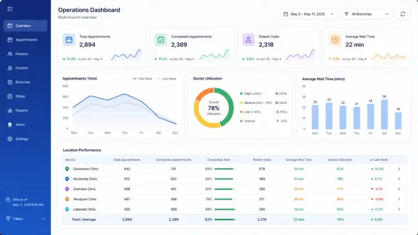Image resolution: width=418 pixels, height=235 pixels.
Task: Expand Westpark Clinic row arrow
Action: (x=399, y=199)
